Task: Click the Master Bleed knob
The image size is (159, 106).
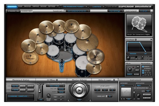Action: coord(48,95)
